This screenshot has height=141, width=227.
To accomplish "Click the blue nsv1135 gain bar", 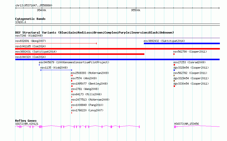I will (x=56, y=70).
